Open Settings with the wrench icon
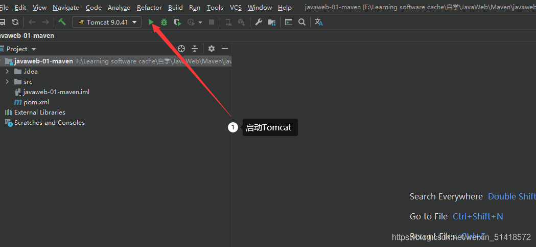 [259, 22]
